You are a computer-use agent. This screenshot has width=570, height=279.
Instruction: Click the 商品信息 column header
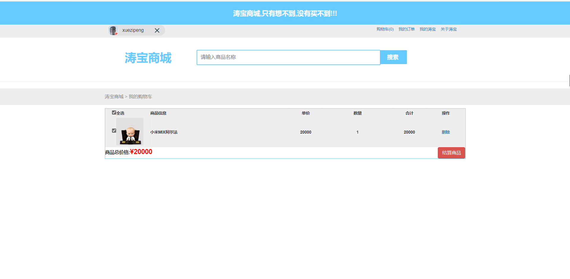158,113
